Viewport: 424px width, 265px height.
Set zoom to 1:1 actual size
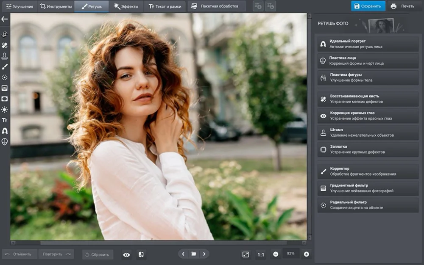click(260, 254)
